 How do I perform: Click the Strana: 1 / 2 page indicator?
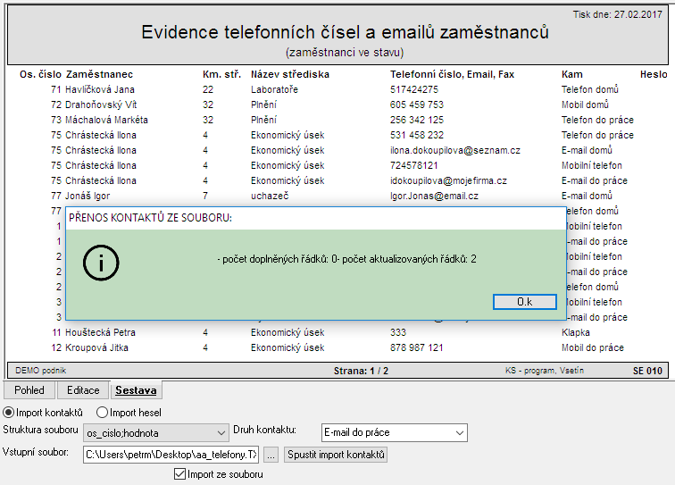[361, 371]
